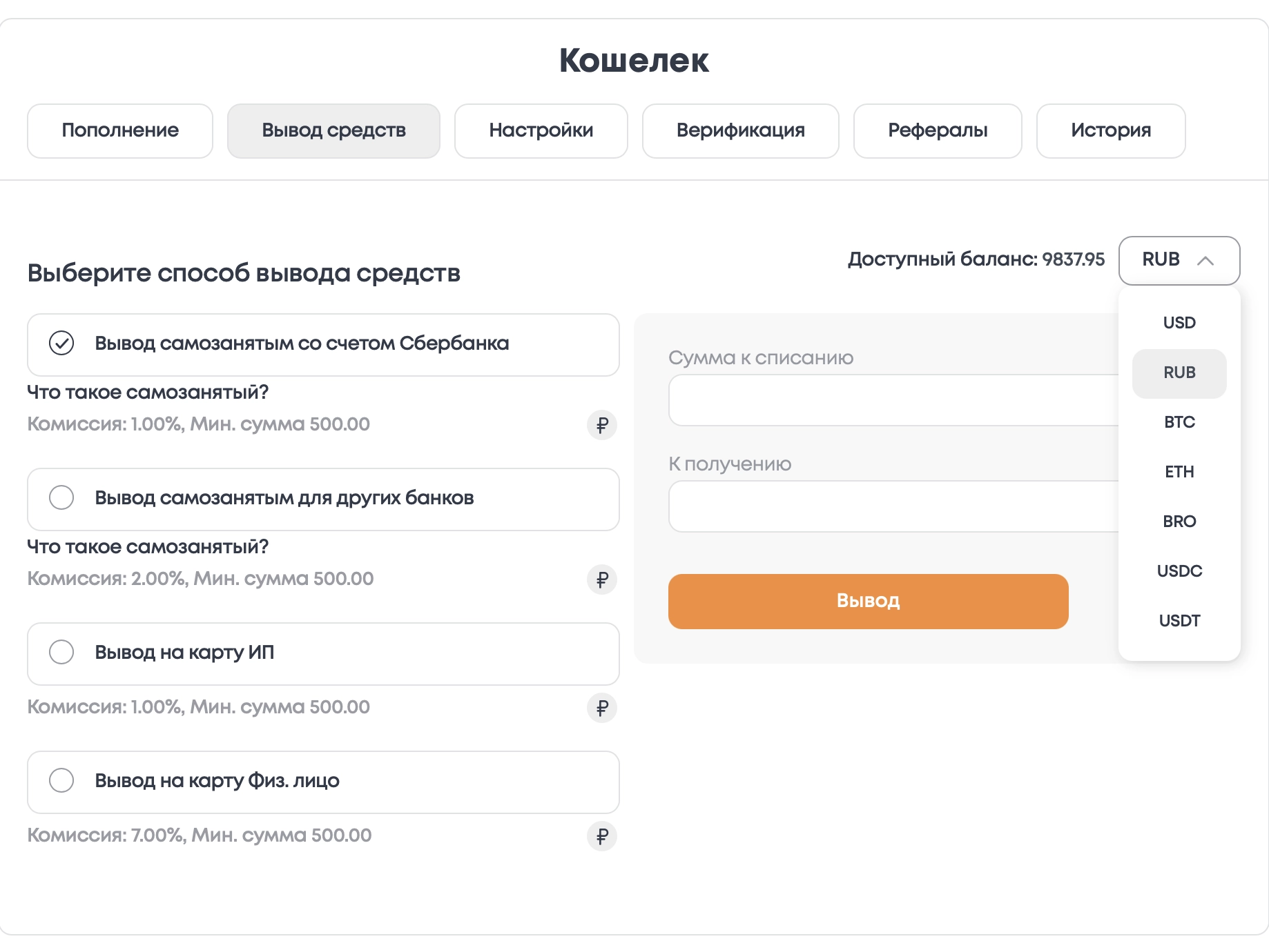The width and height of the screenshot is (1269, 941).
Task: Pick BTC from the currency list
Action: (1179, 422)
